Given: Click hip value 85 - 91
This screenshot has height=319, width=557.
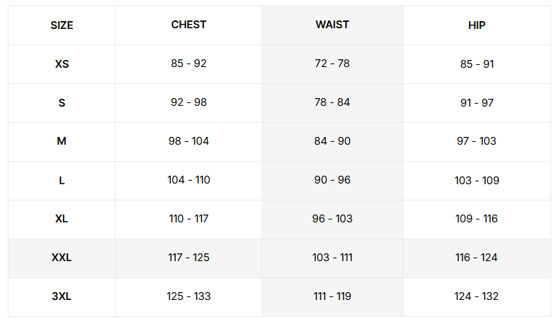Looking at the screenshot, I should (x=477, y=64).
